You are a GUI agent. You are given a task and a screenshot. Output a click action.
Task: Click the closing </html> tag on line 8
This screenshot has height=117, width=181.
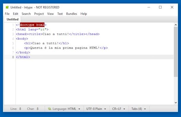[23, 57]
